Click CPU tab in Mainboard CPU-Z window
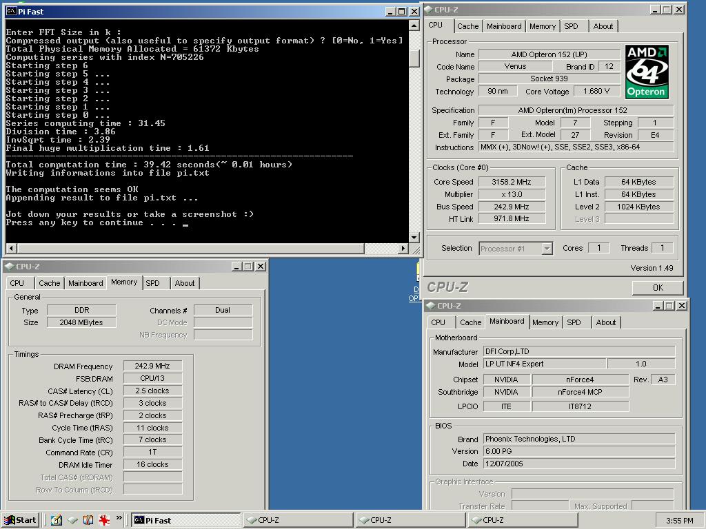706x529 pixels. 438,322
